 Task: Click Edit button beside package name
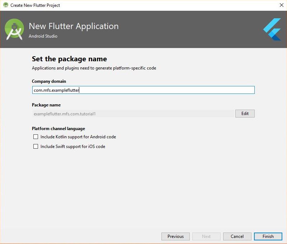(x=245, y=114)
